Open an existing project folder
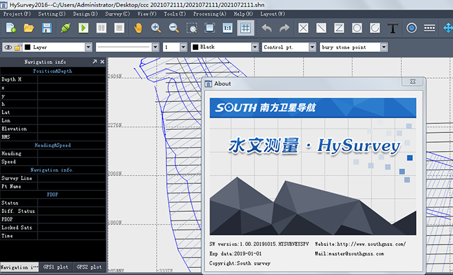The height and width of the screenshot is (275, 453). point(28,28)
